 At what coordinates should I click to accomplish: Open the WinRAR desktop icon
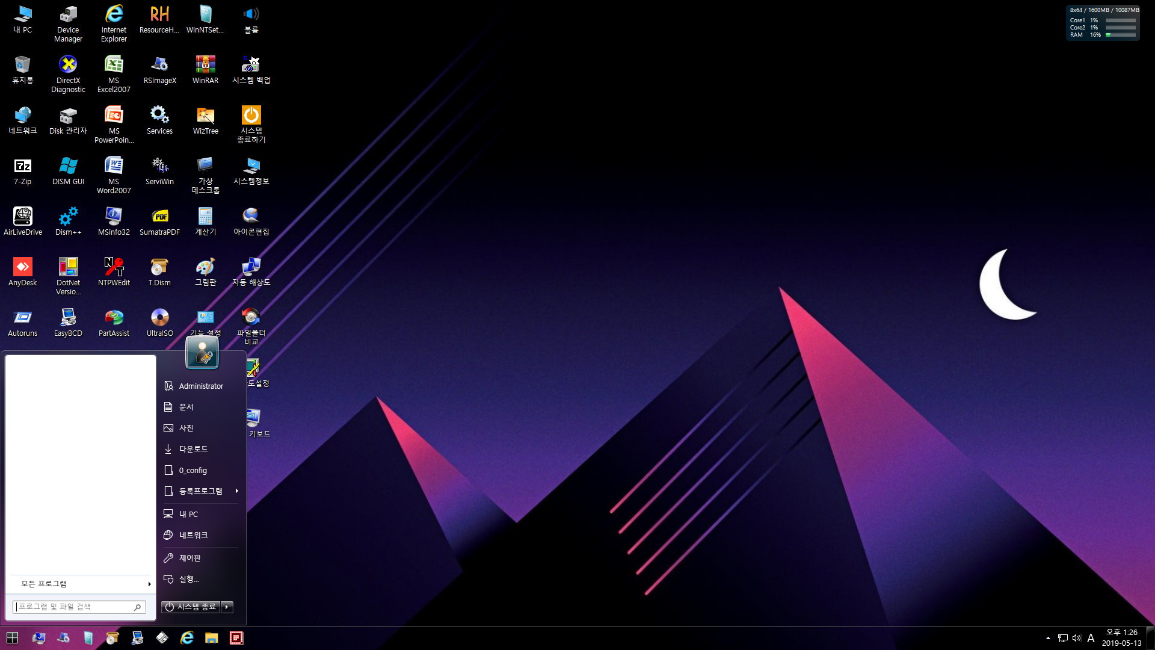click(x=205, y=69)
